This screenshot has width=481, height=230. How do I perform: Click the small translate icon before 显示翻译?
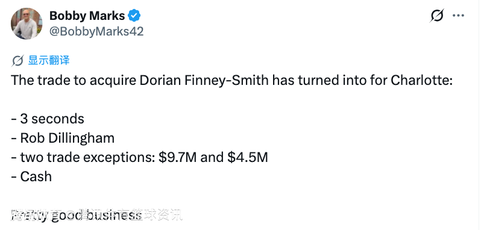pyautogui.click(x=18, y=61)
